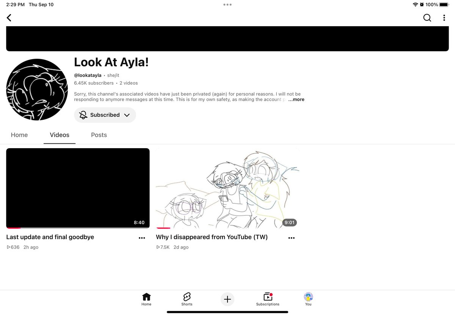The width and height of the screenshot is (455, 316).
Task: Tap the 636 views count
Action: [x=13, y=247]
